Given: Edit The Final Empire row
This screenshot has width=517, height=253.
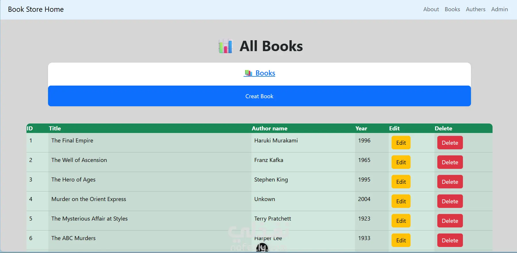Looking at the screenshot, I should pos(401,143).
